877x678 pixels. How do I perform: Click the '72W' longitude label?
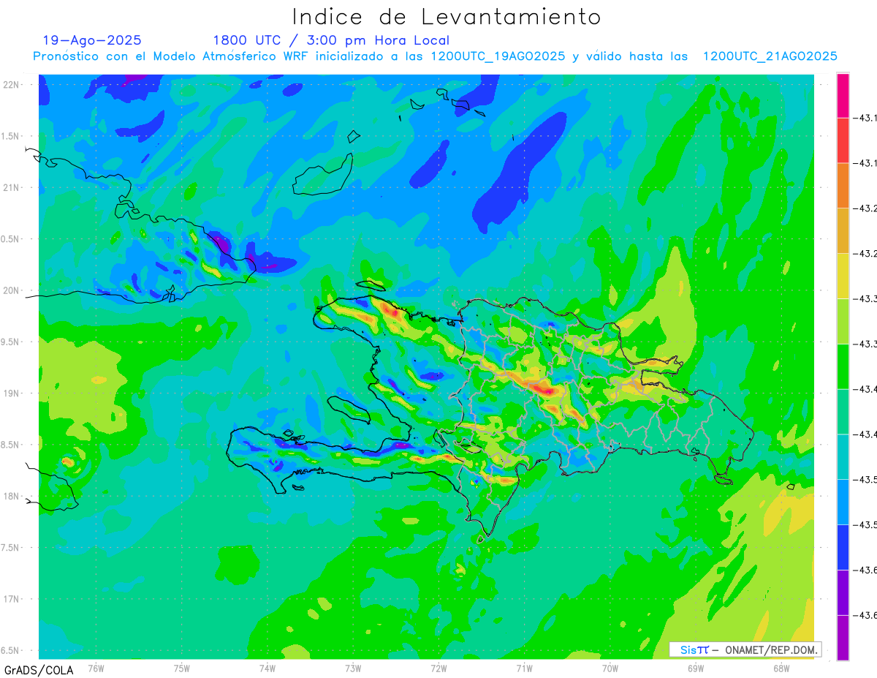tap(438, 668)
